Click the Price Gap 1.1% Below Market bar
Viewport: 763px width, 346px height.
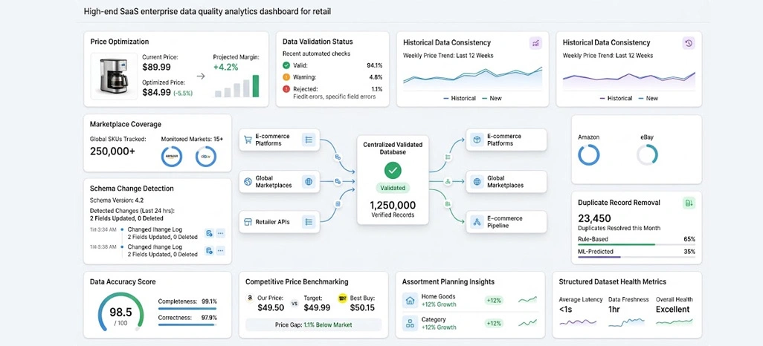[x=313, y=324]
